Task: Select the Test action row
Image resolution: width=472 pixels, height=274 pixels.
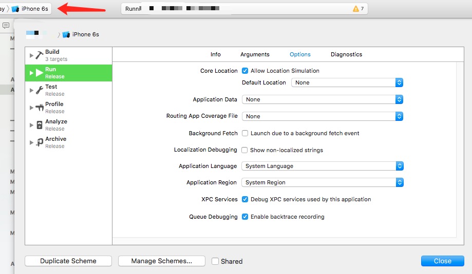Action: tap(69, 90)
